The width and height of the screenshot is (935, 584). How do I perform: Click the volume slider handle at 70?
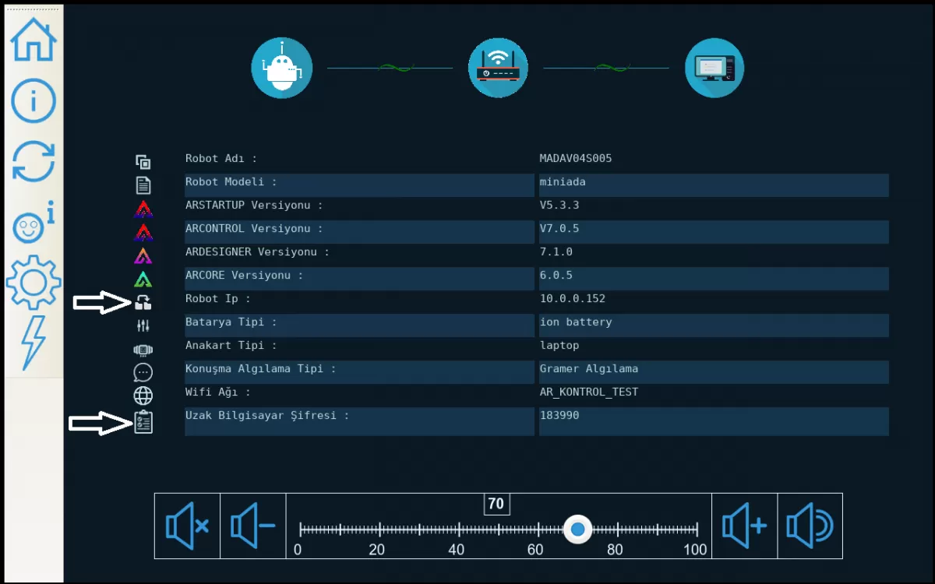click(x=577, y=529)
